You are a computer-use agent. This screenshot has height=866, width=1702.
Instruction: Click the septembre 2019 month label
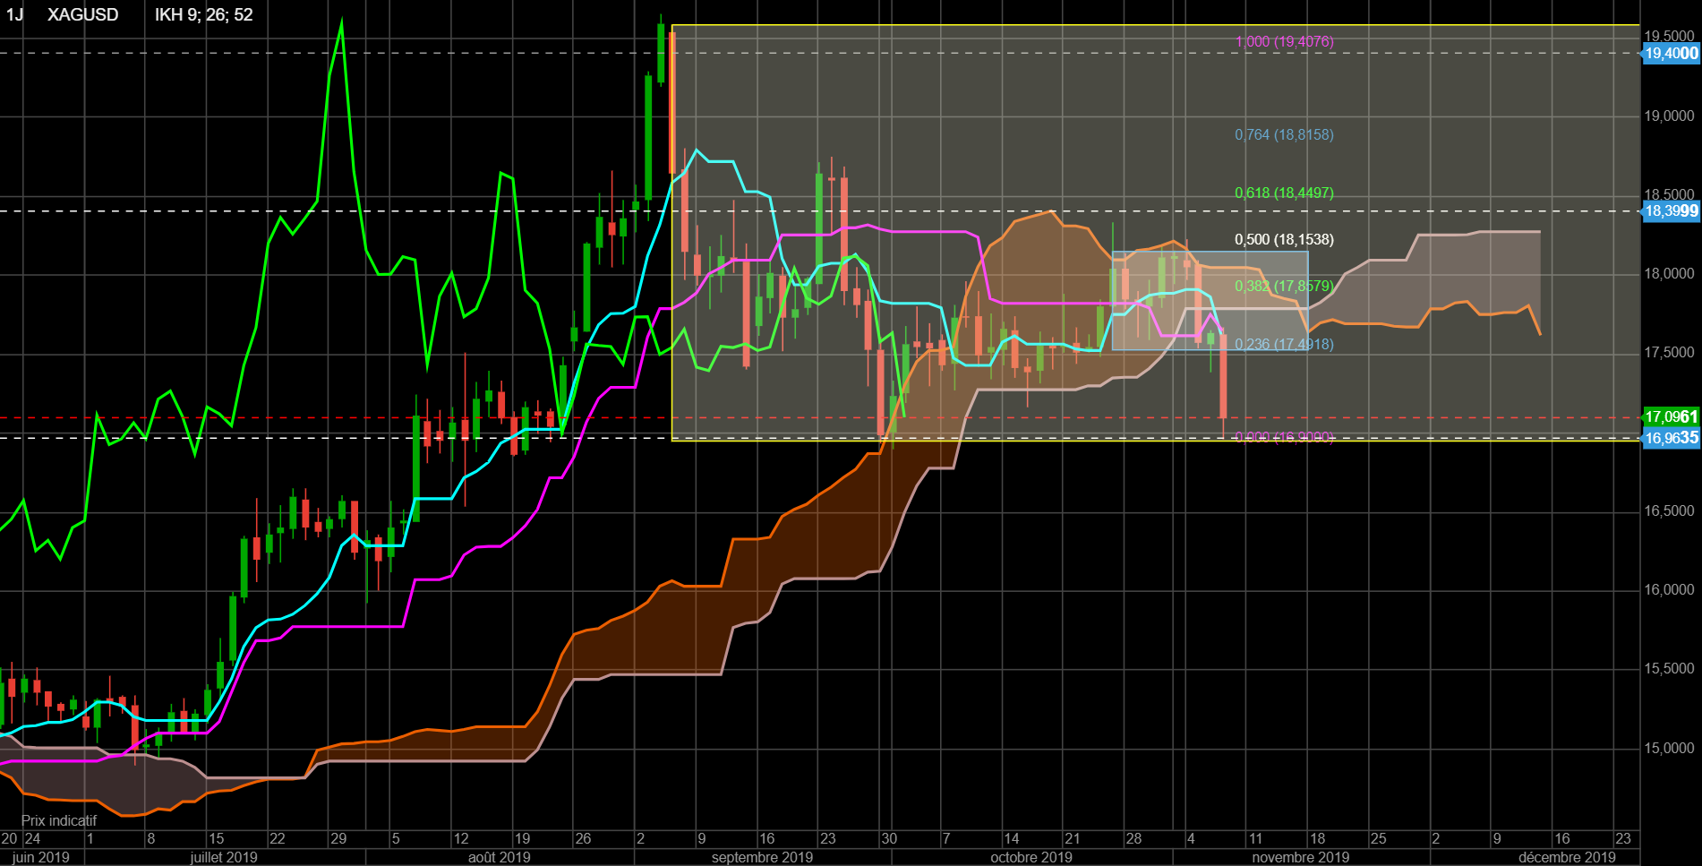click(762, 857)
